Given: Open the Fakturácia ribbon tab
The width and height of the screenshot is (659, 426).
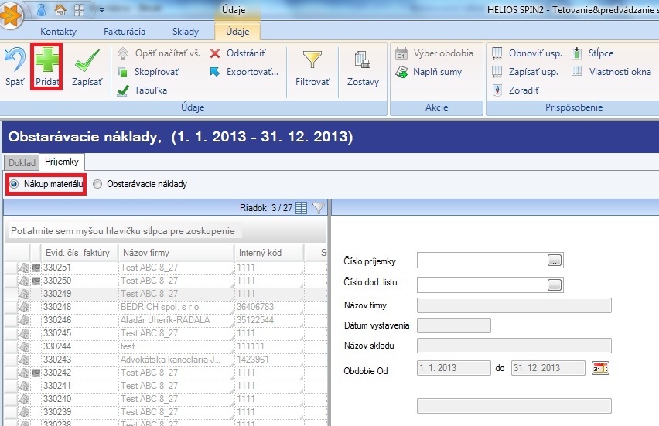Looking at the screenshot, I should point(125,32).
